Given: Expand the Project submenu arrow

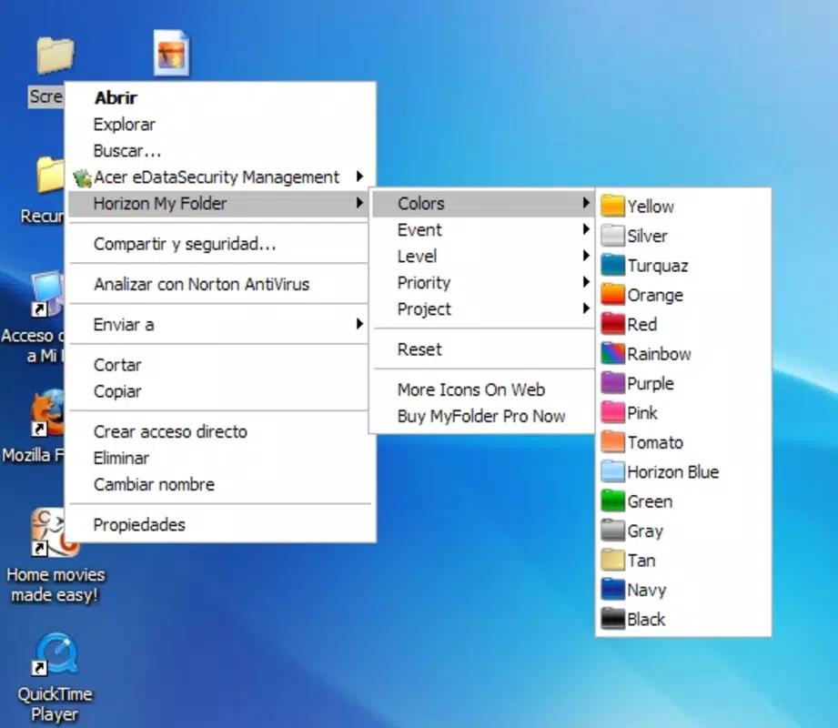Looking at the screenshot, I should [586, 308].
